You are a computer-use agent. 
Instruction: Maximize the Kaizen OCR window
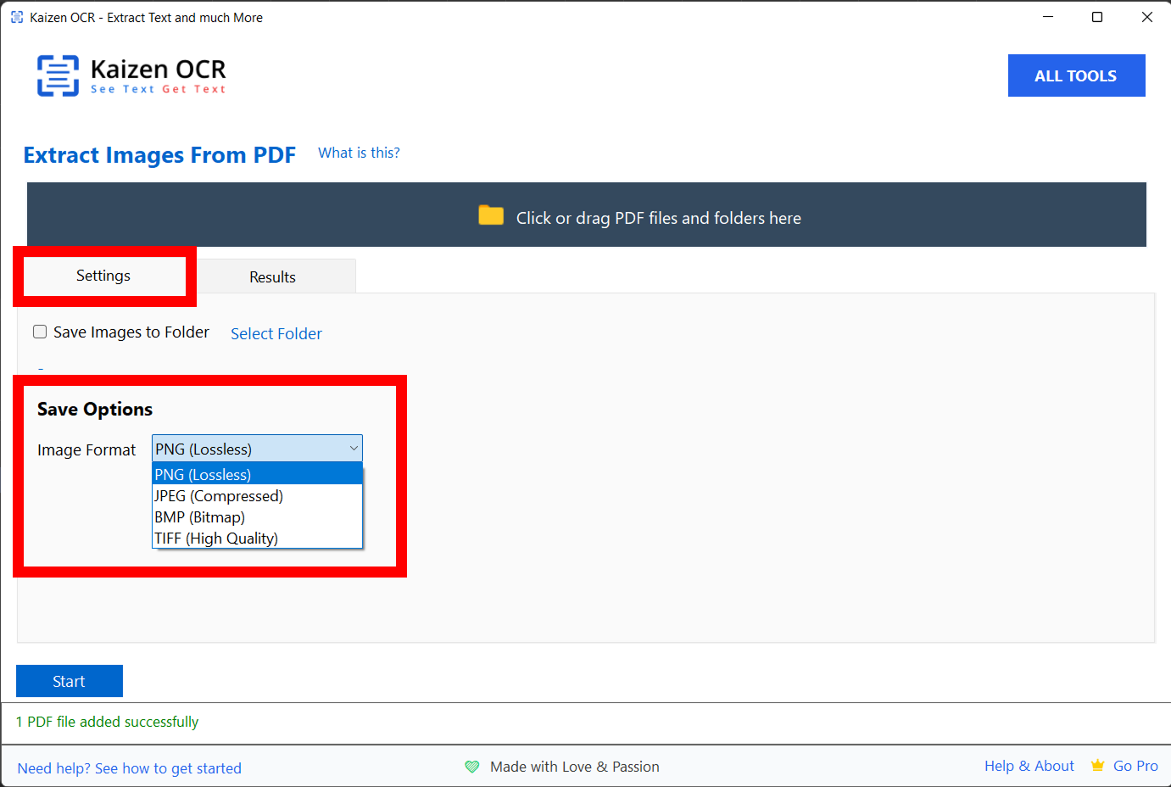1097,17
